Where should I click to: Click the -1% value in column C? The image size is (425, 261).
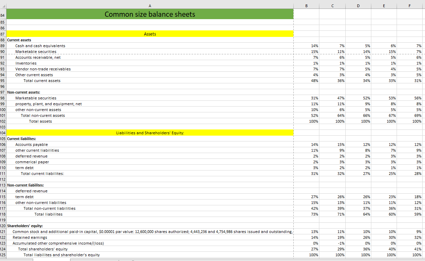(x=338, y=243)
